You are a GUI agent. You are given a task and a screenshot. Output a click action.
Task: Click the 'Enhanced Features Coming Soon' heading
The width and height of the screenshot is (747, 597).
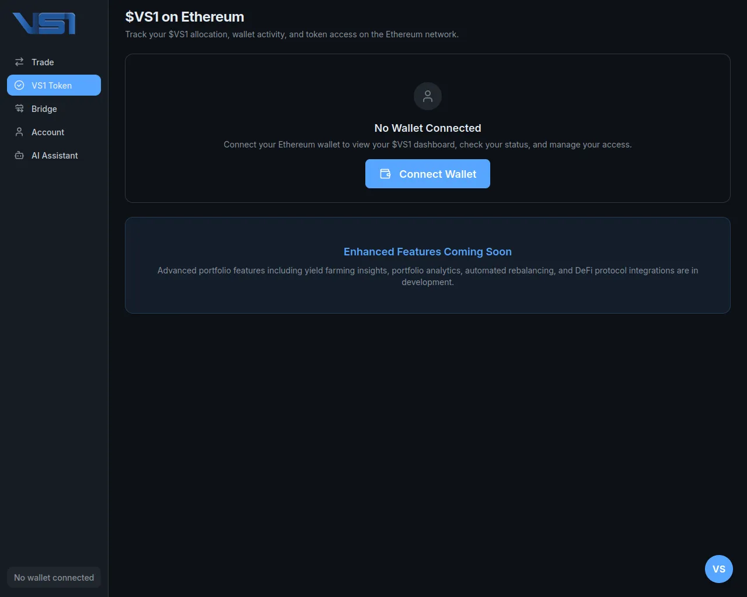[427, 252]
